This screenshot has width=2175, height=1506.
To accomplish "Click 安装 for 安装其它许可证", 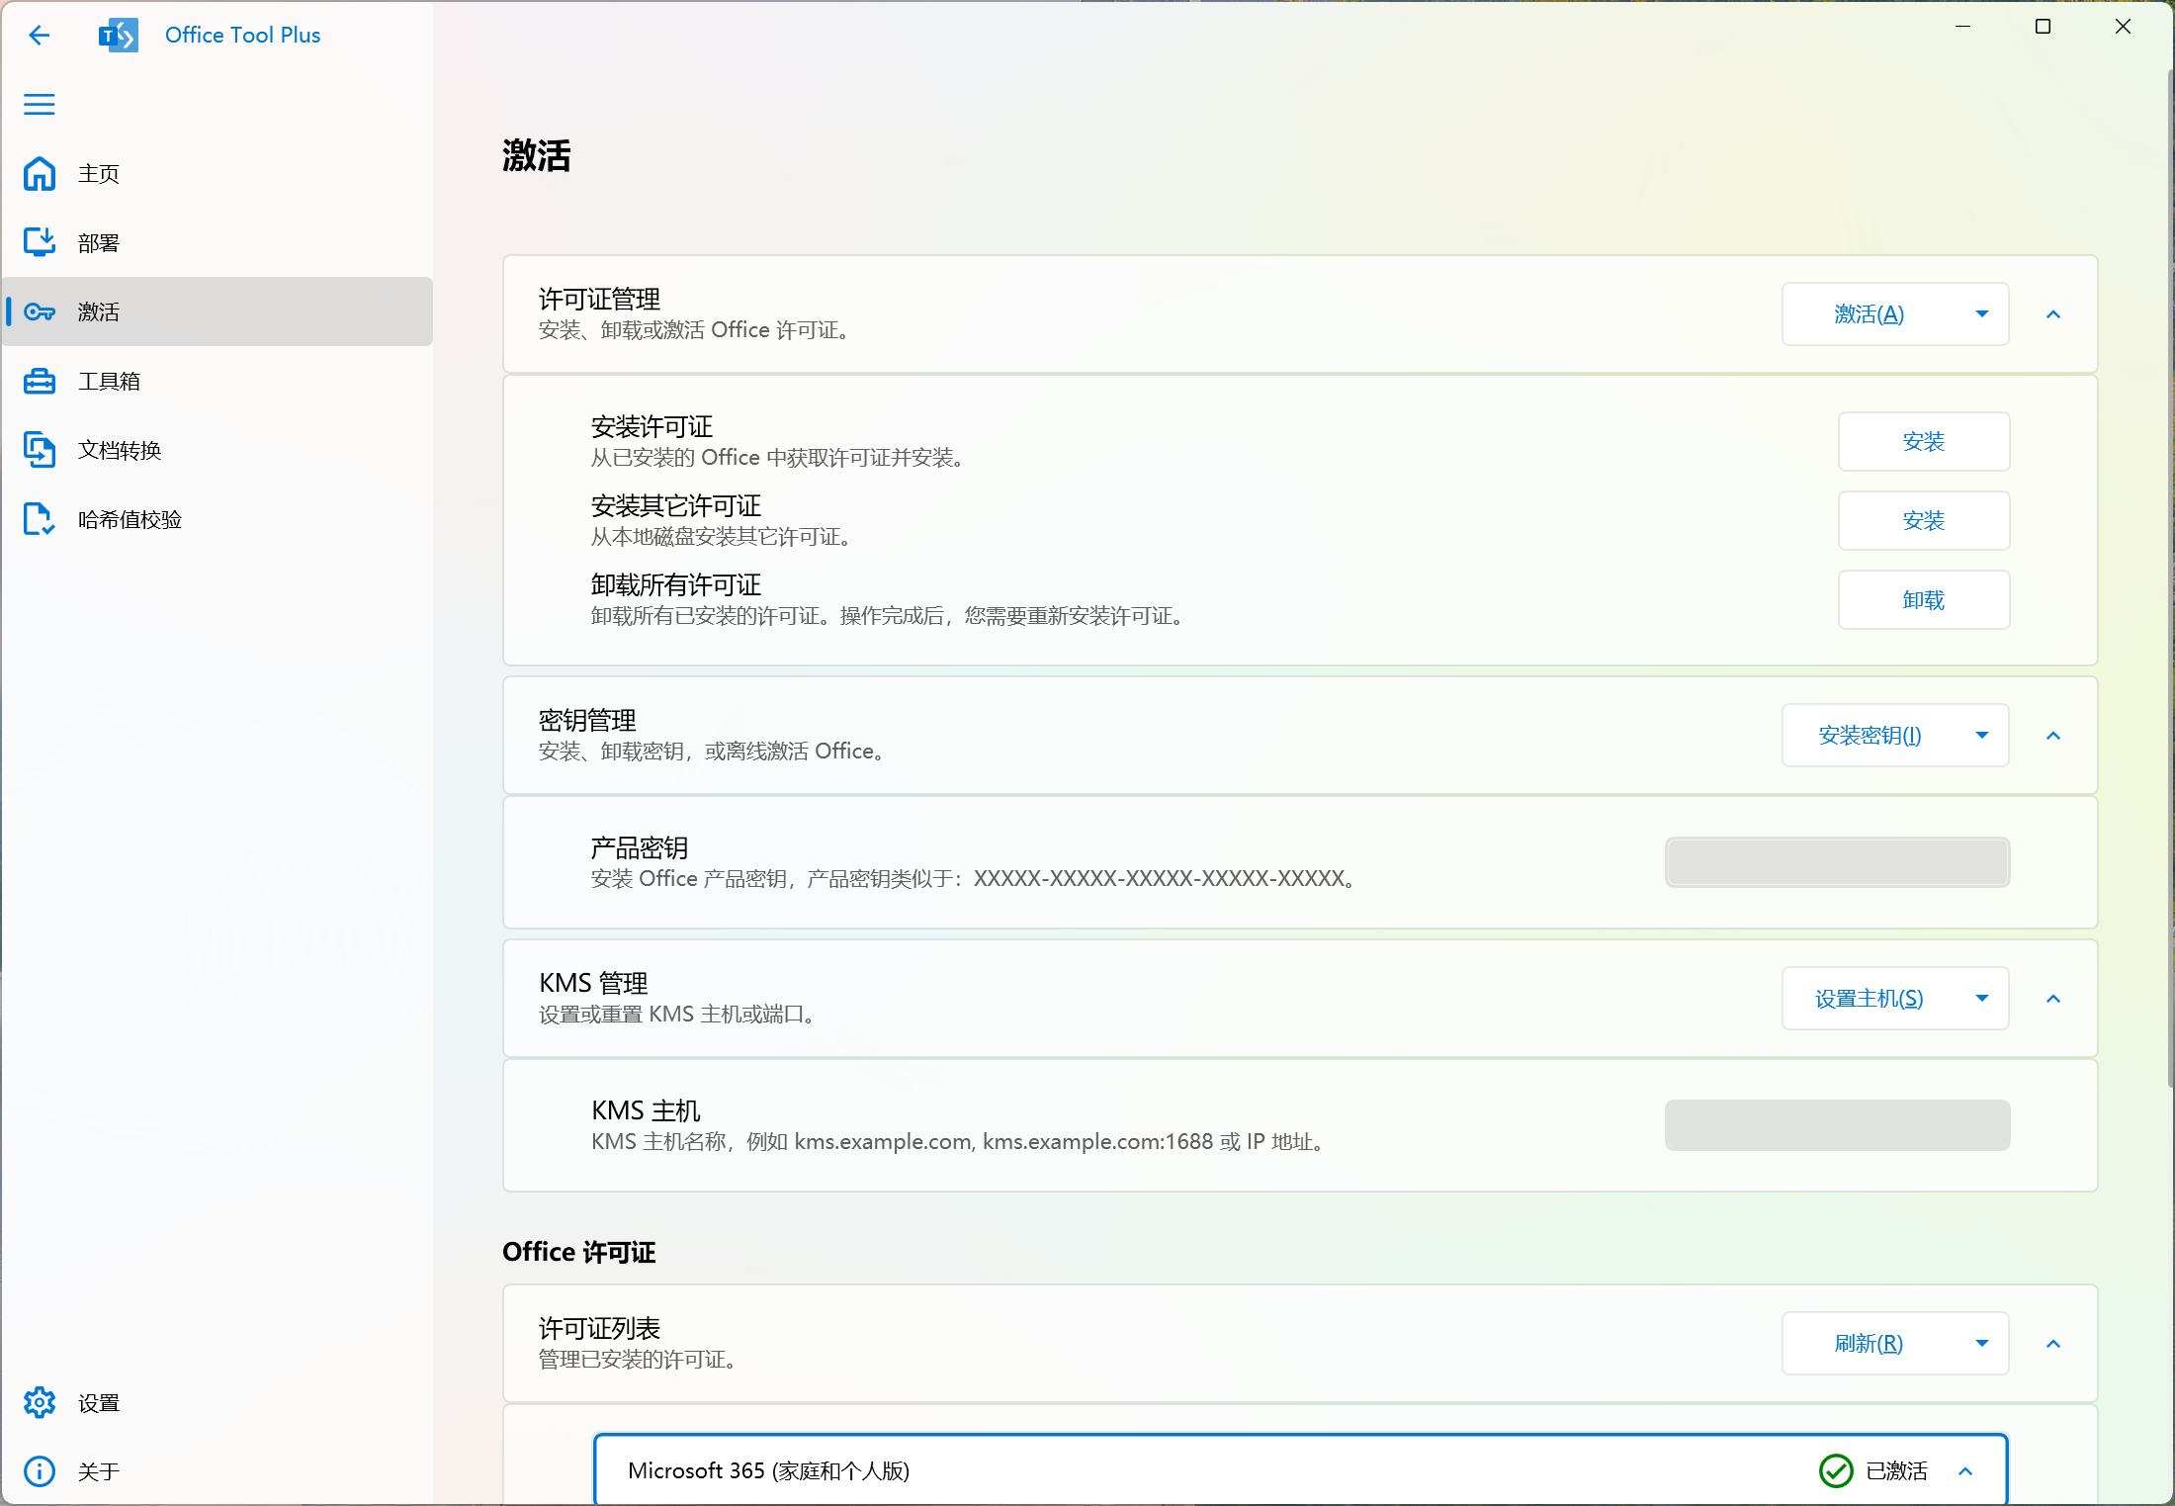I will [1923, 521].
